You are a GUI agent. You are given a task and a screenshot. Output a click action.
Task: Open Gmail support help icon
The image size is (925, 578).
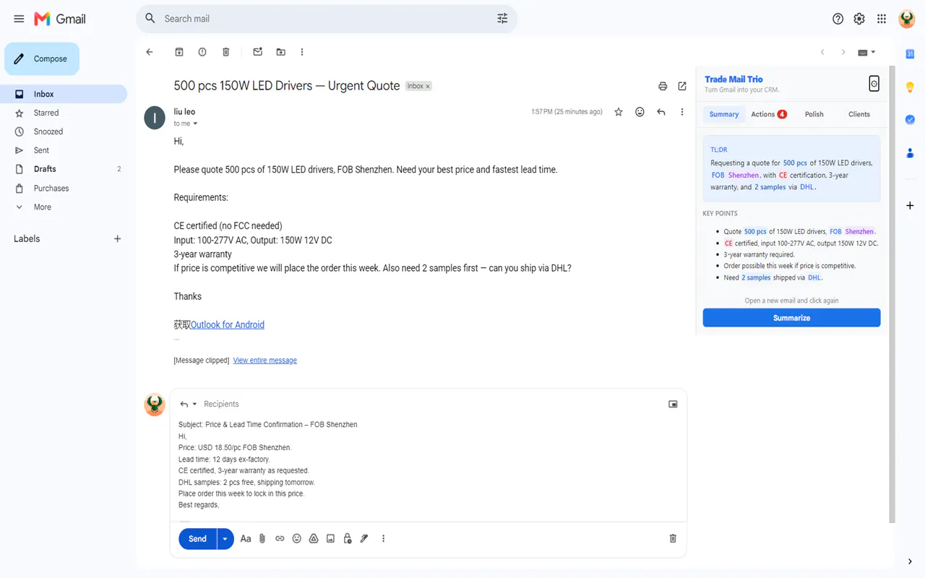click(x=838, y=19)
